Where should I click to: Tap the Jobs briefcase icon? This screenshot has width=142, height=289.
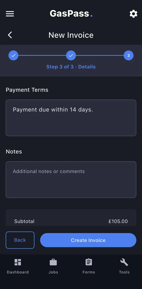[53, 262]
